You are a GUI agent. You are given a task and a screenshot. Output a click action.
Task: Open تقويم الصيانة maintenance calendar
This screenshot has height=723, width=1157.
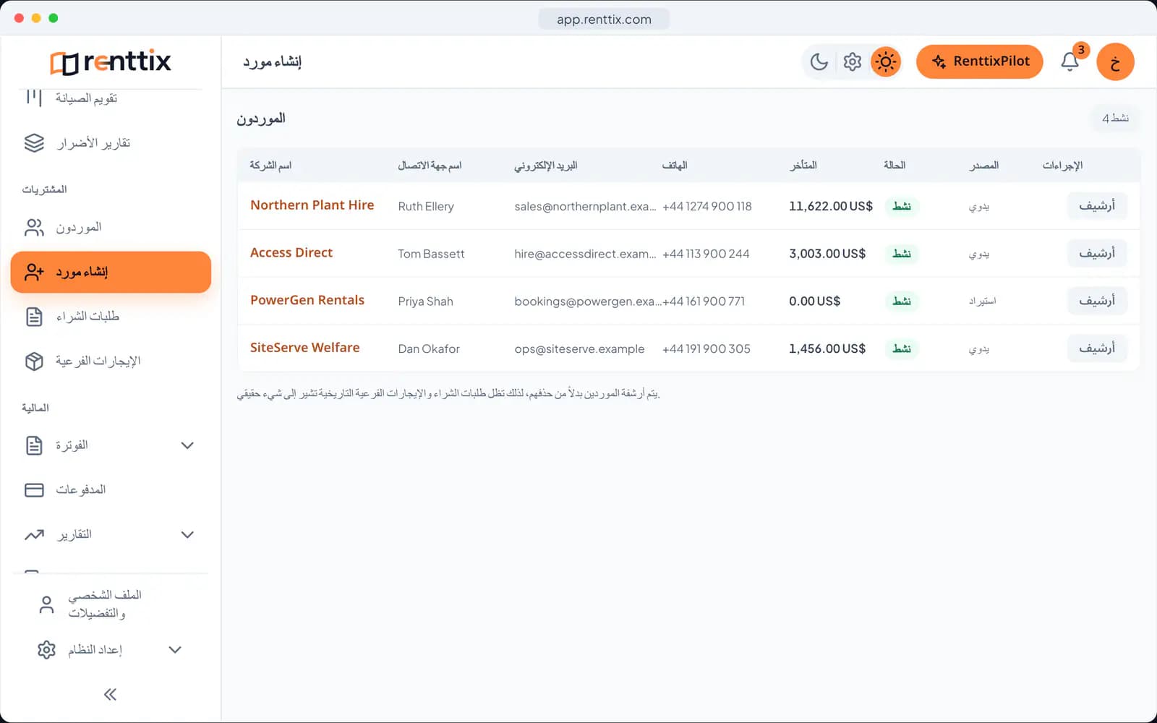(x=110, y=98)
